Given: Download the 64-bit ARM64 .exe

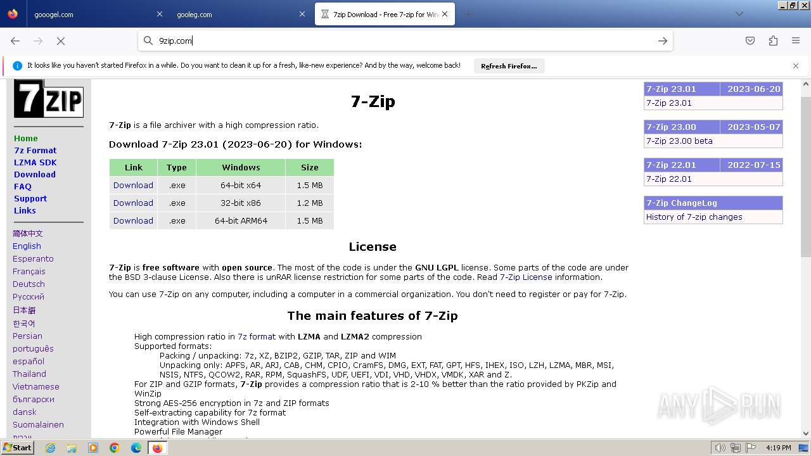Looking at the screenshot, I should (133, 220).
